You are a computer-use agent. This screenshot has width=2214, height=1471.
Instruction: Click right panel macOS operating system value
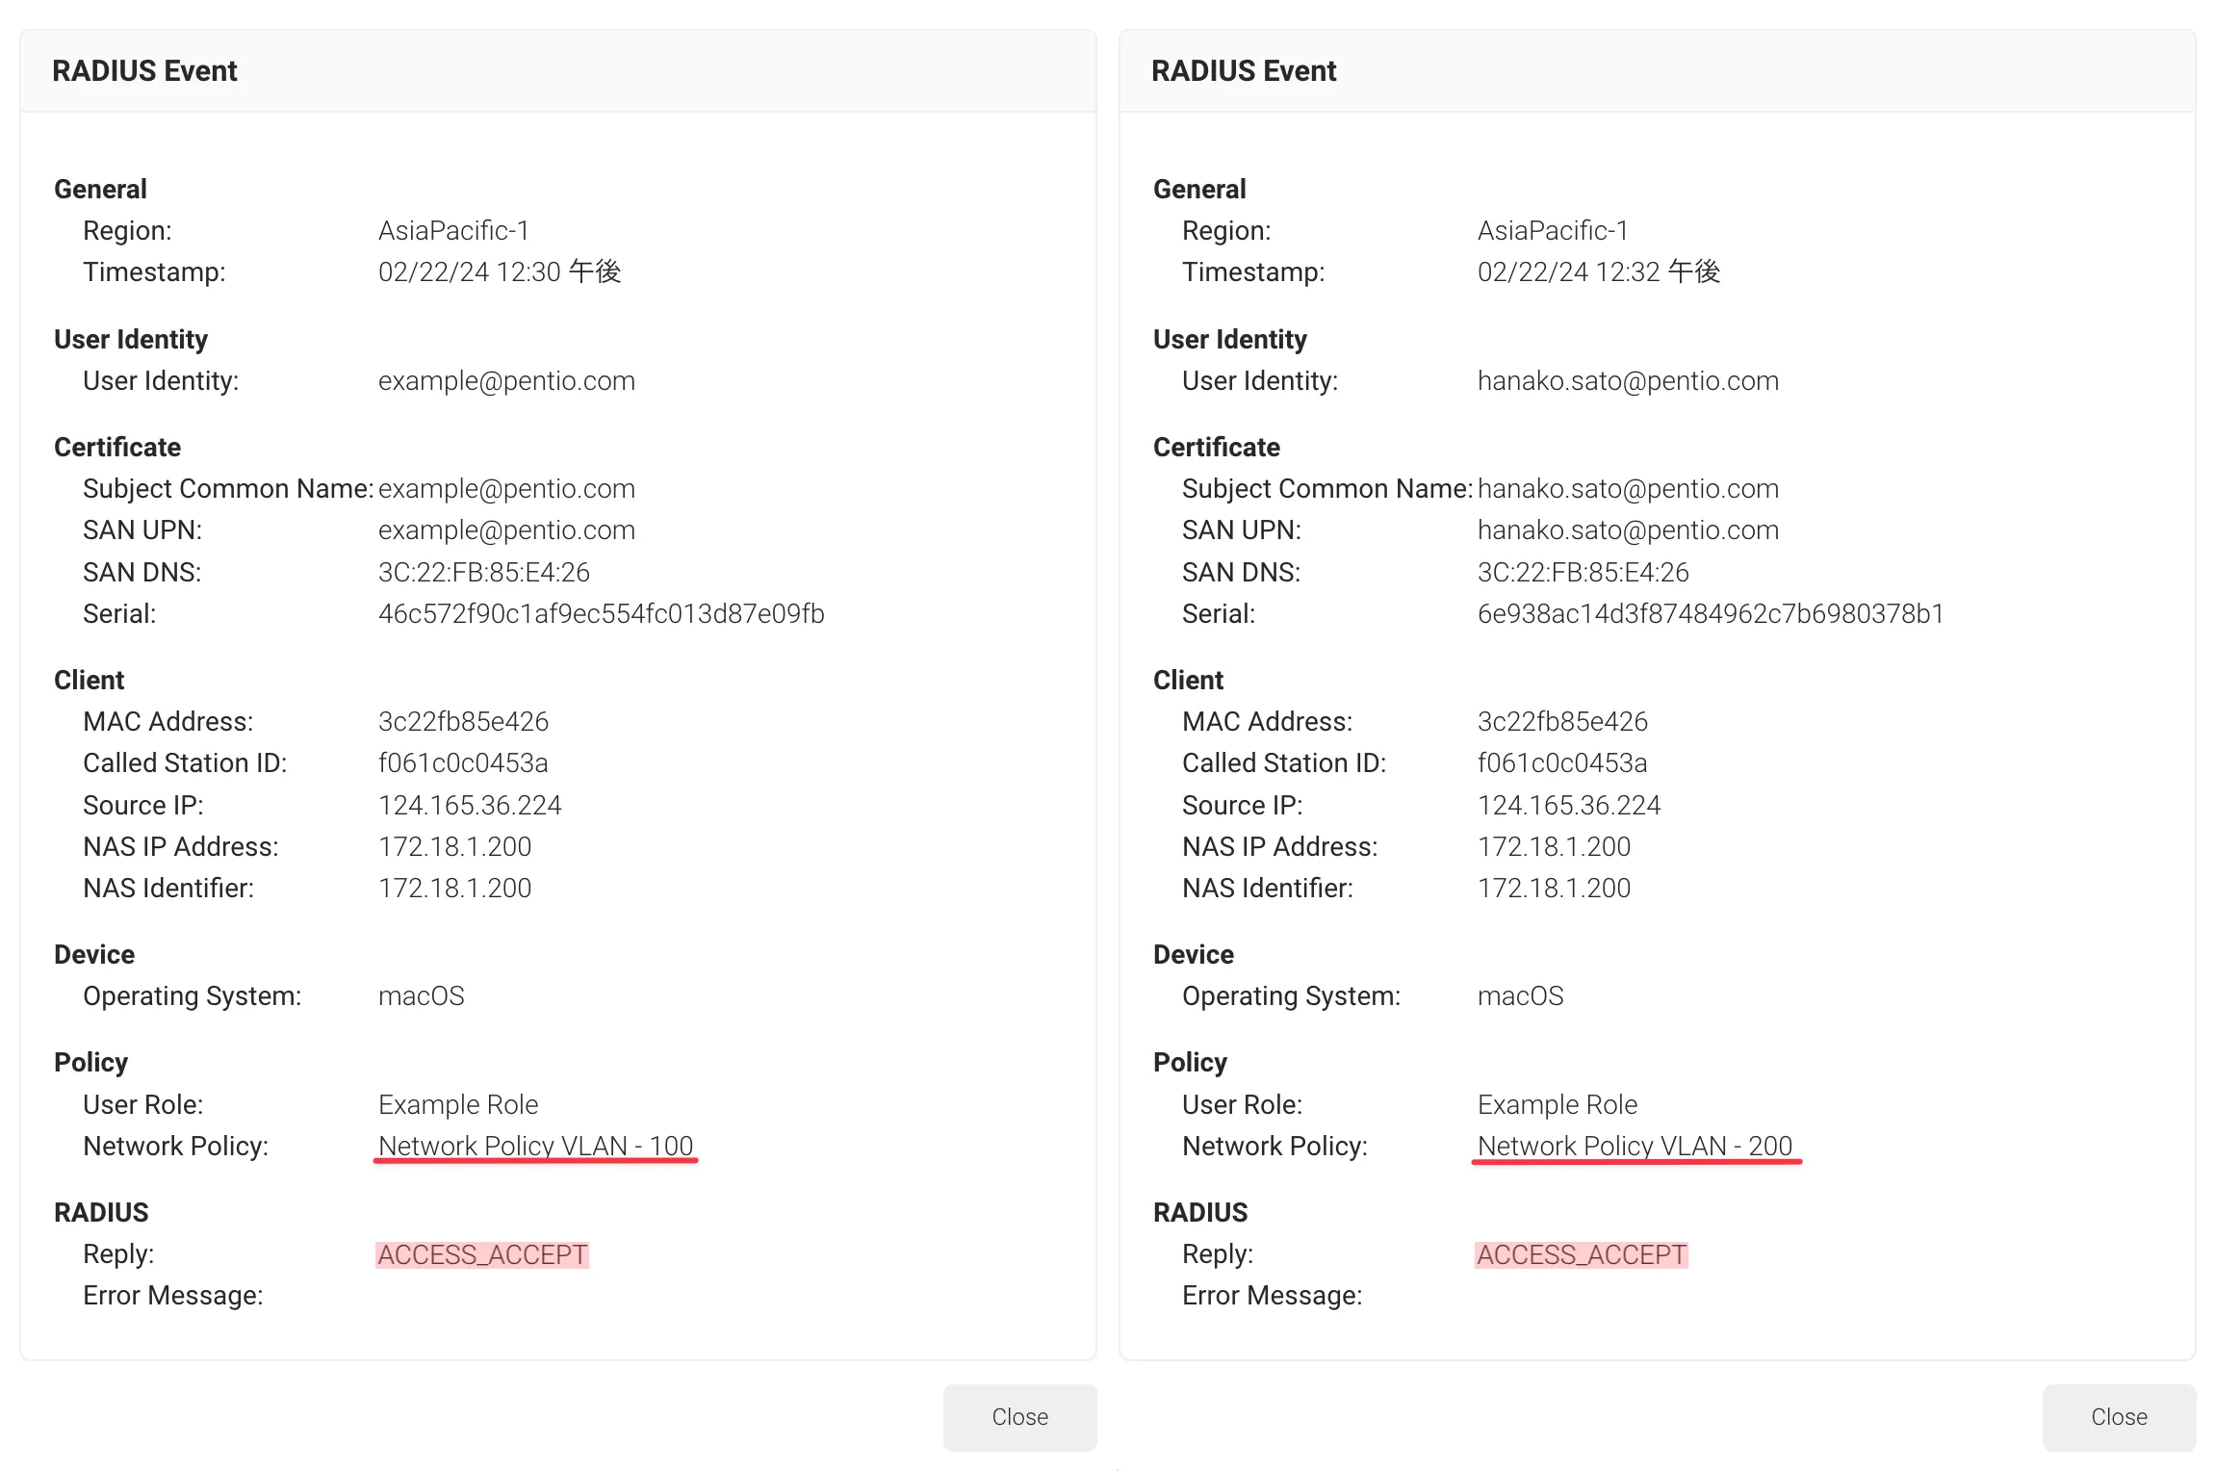pos(1520,996)
